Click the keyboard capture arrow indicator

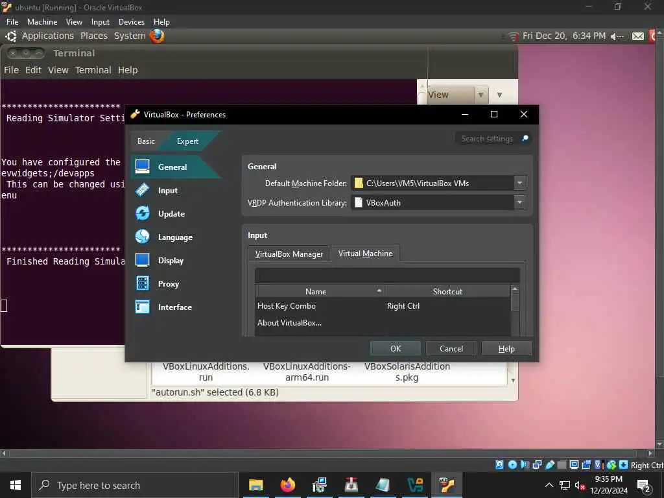click(623, 465)
